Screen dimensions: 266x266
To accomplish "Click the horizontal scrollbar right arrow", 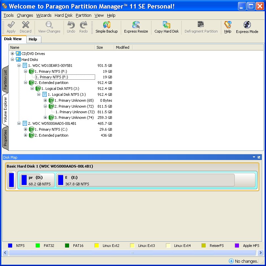I will [260, 253].
